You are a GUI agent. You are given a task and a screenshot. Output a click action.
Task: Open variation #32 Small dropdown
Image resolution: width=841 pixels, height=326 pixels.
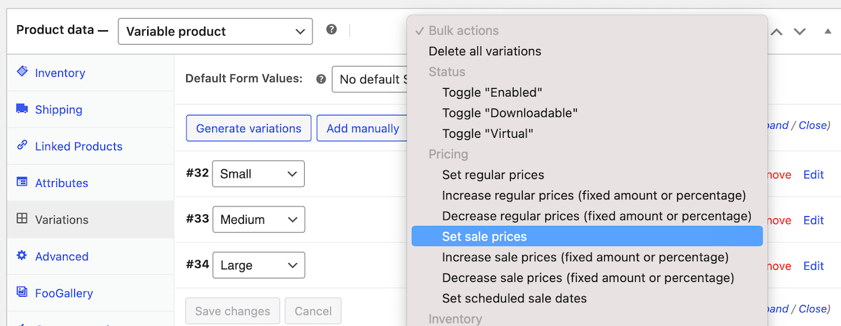[259, 173]
